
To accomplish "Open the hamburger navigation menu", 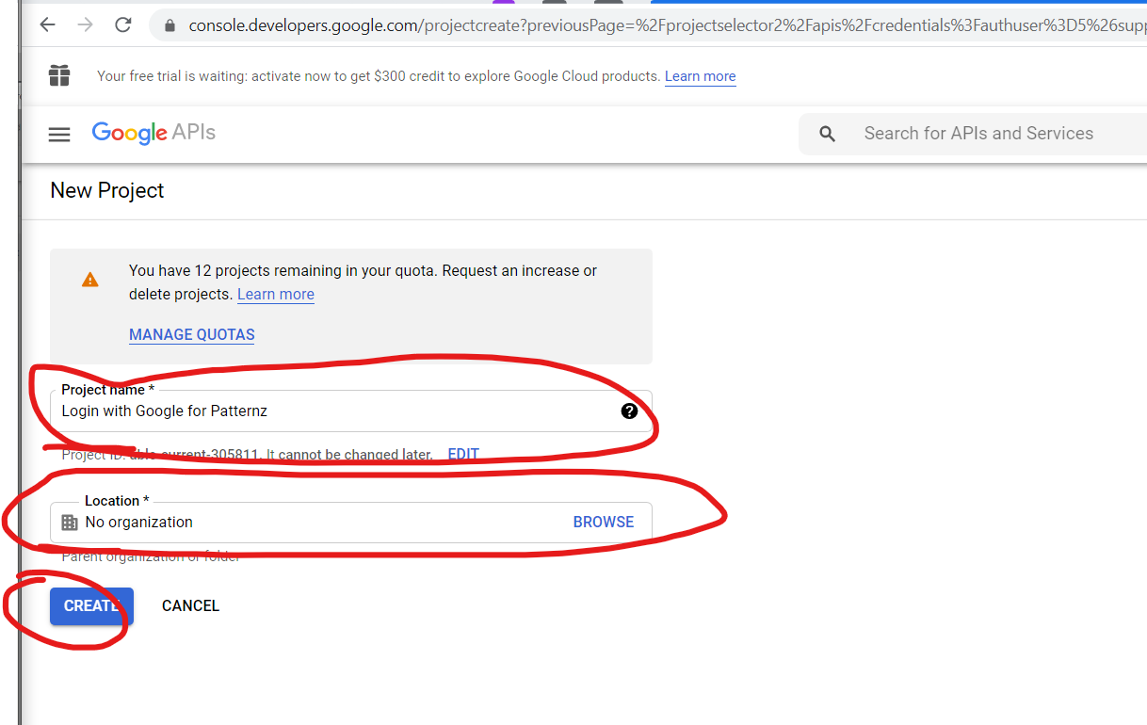I will pyautogui.click(x=59, y=135).
